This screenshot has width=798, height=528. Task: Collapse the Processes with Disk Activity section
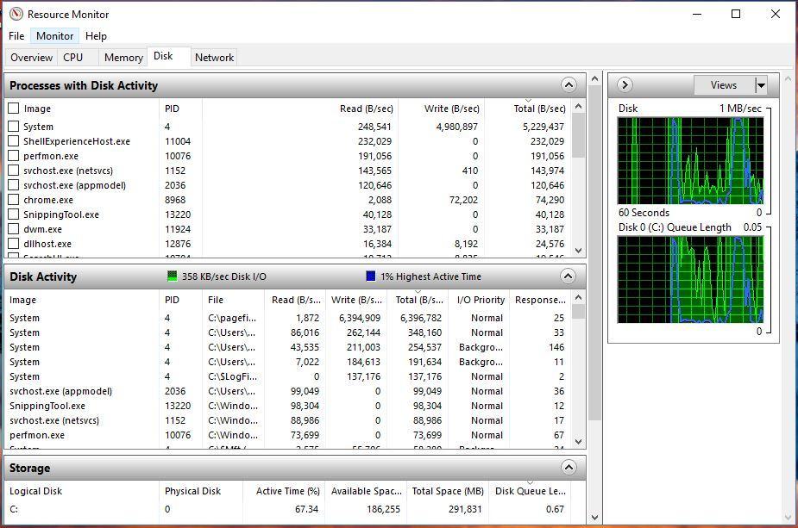point(569,85)
